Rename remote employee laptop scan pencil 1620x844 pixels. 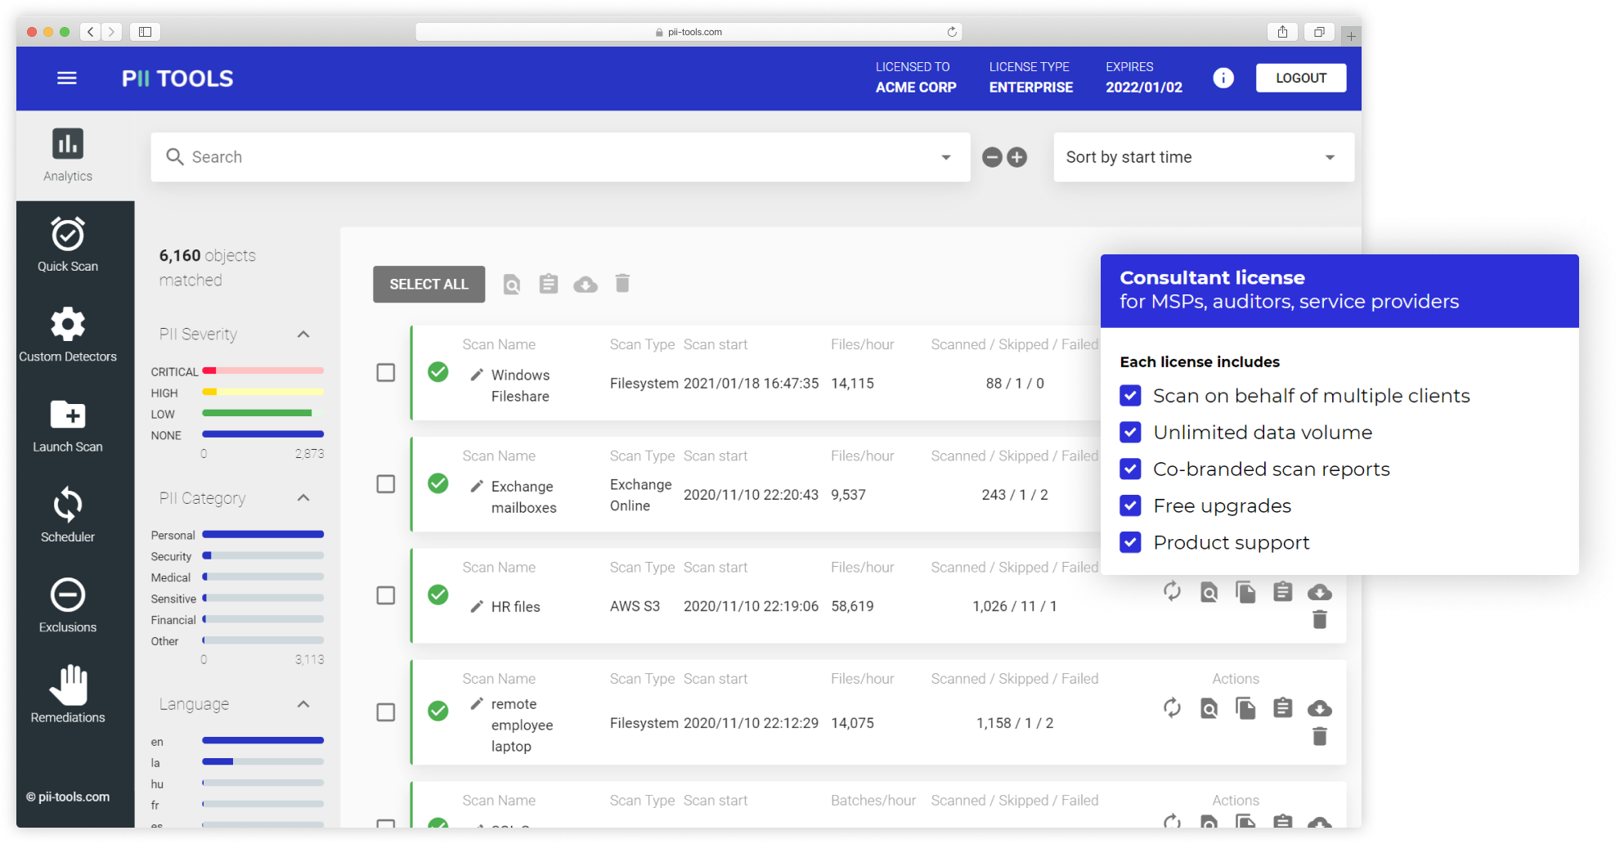point(477,703)
